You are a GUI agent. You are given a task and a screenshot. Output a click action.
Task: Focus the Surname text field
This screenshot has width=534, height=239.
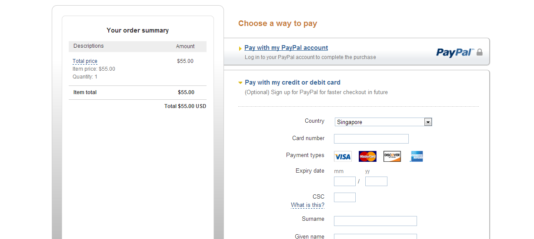[375, 221]
